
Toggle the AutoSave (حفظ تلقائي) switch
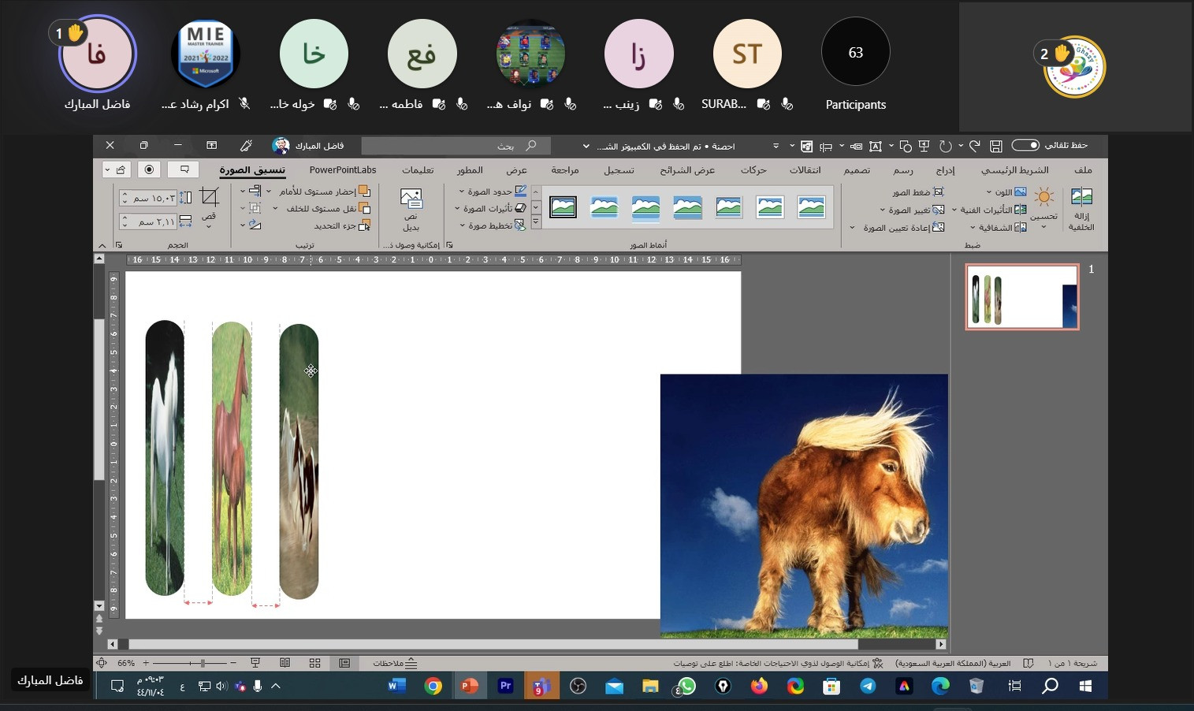(x=1025, y=145)
